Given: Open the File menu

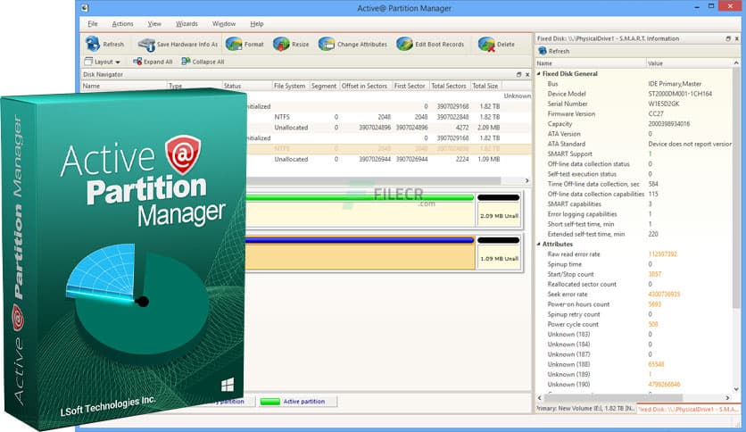Looking at the screenshot, I should coord(93,24).
